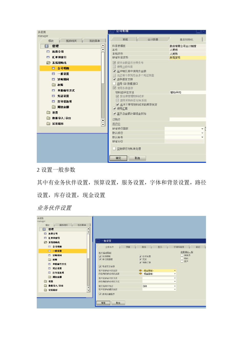Open the 常规 tab in 公司明细 window
243x344 pixels.
(x=125, y=39)
